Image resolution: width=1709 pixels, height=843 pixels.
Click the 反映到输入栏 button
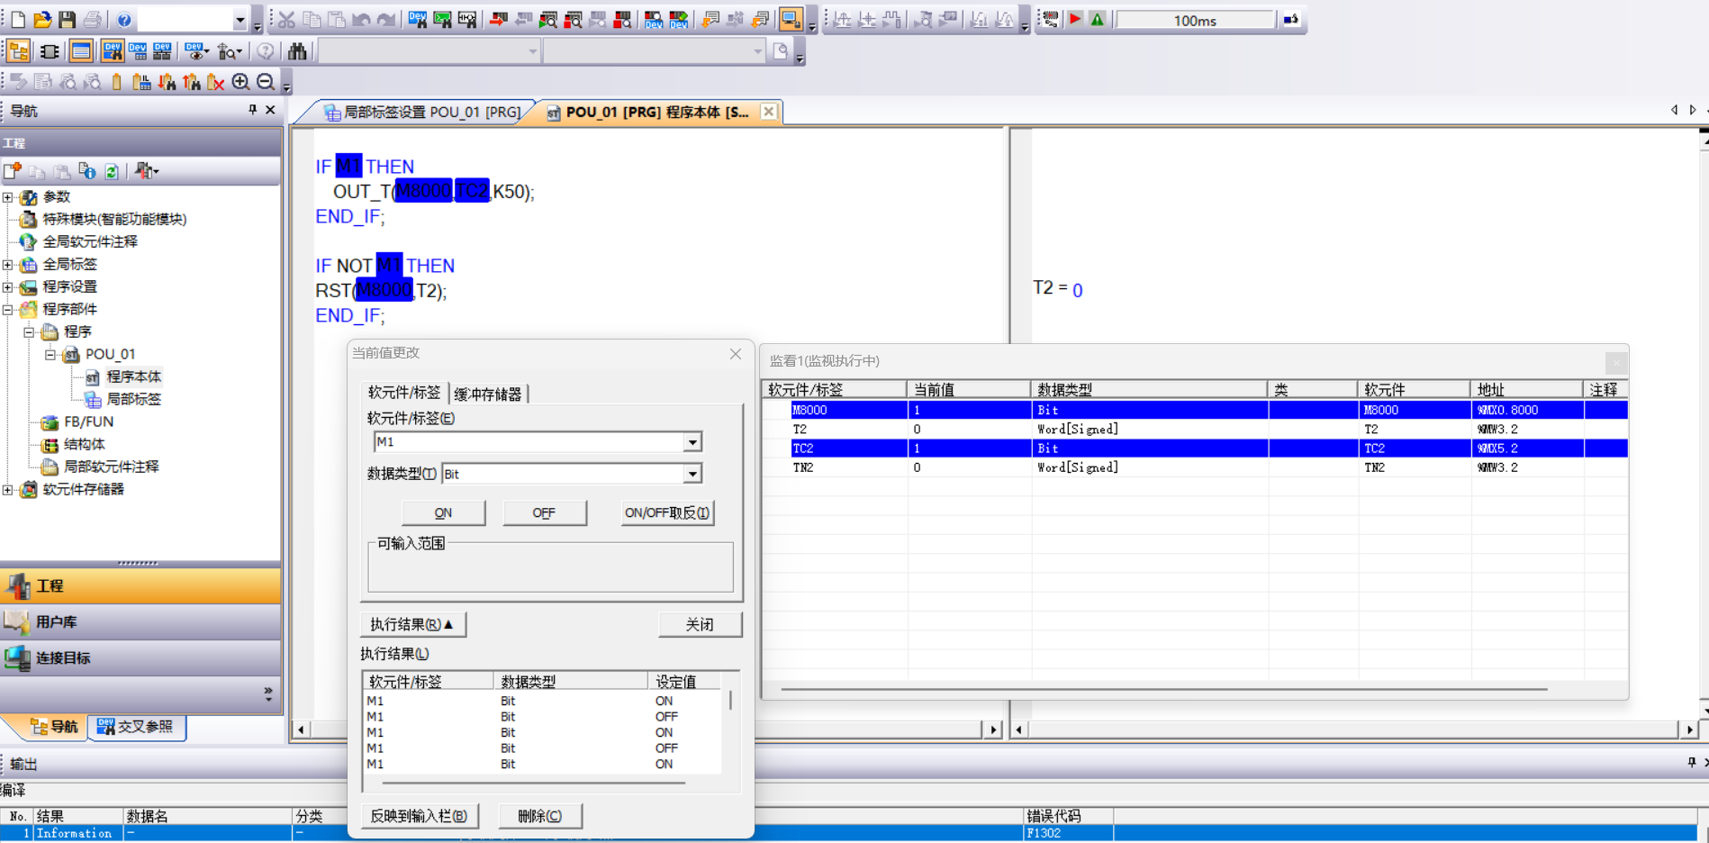419,816
